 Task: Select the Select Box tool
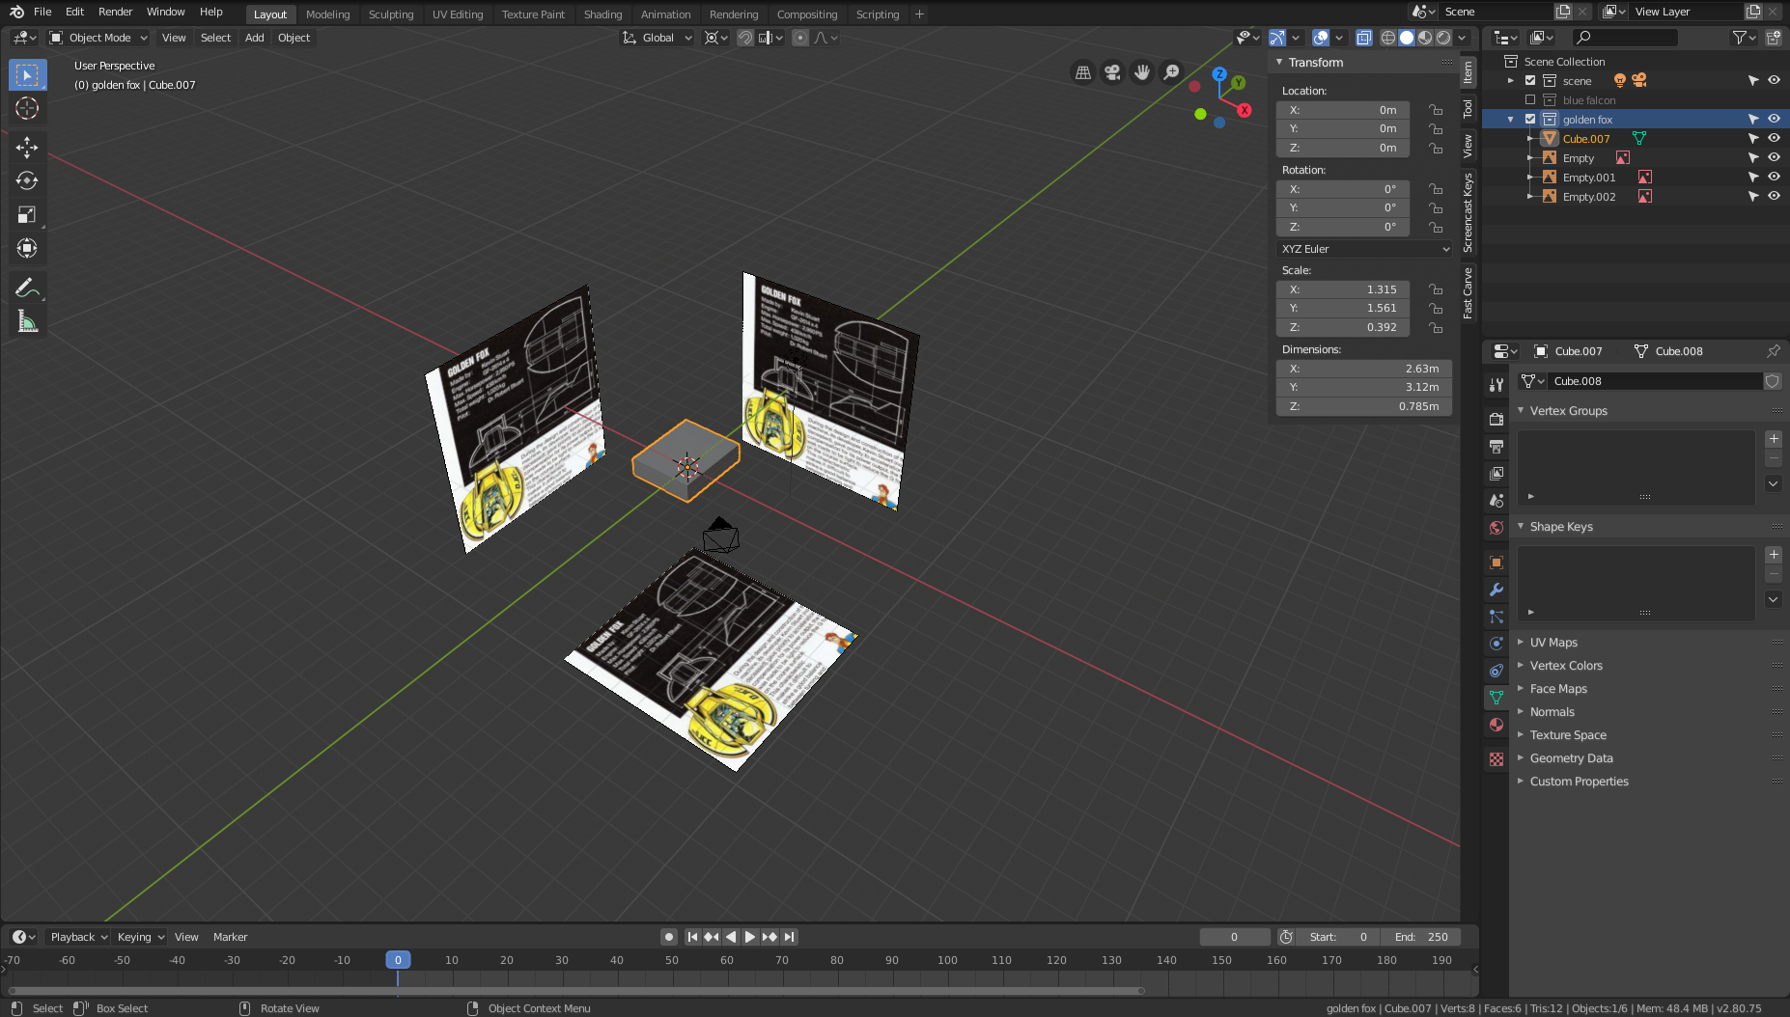[x=27, y=74]
